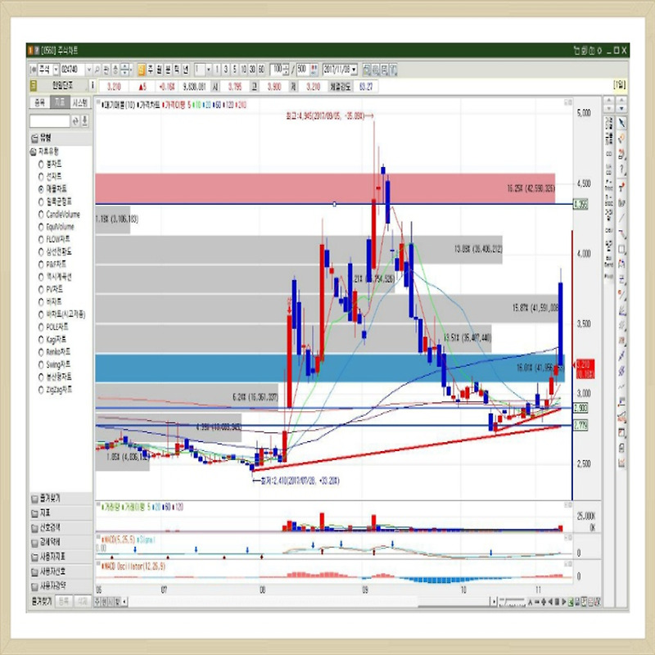Click the 2,778 price line label
The height and width of the screenshot is (655, 655).
click(x=580, y=426)
